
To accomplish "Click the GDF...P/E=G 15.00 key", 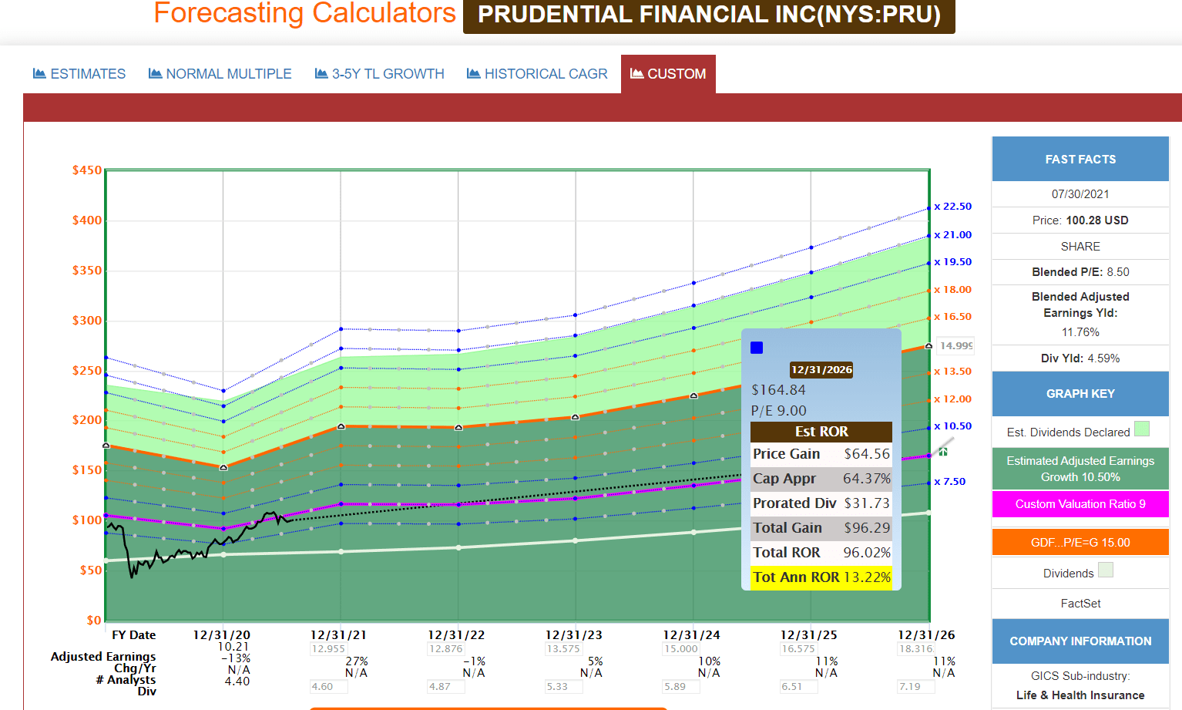I will [1080, 543].
